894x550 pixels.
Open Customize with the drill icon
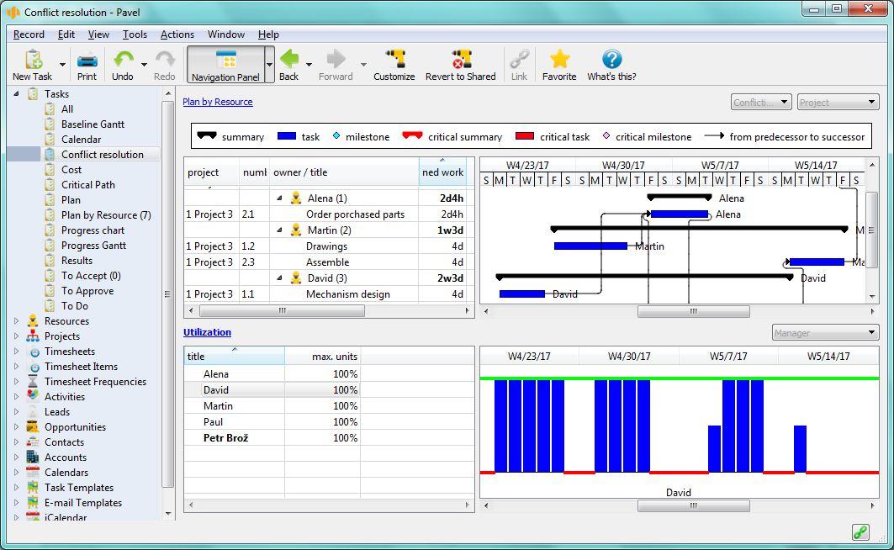(x=394, y=59)
